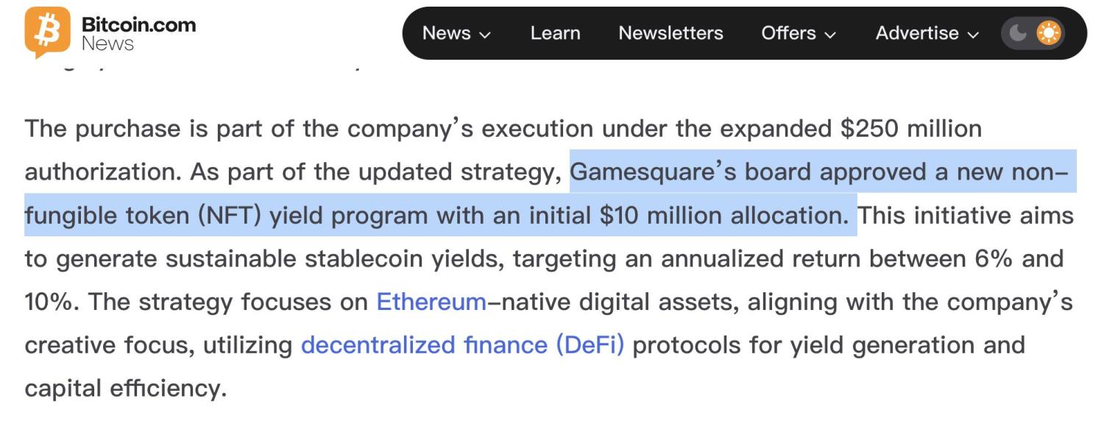Select light mode via the sun icon
Viewport: 1104px width, 424px height.
tap(1048, 33)
